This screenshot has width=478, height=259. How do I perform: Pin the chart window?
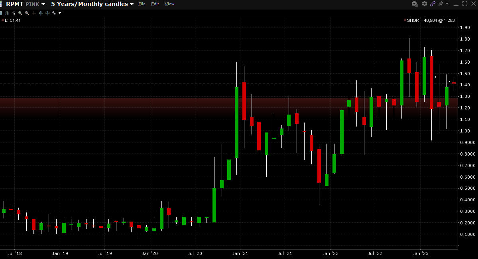441,4
